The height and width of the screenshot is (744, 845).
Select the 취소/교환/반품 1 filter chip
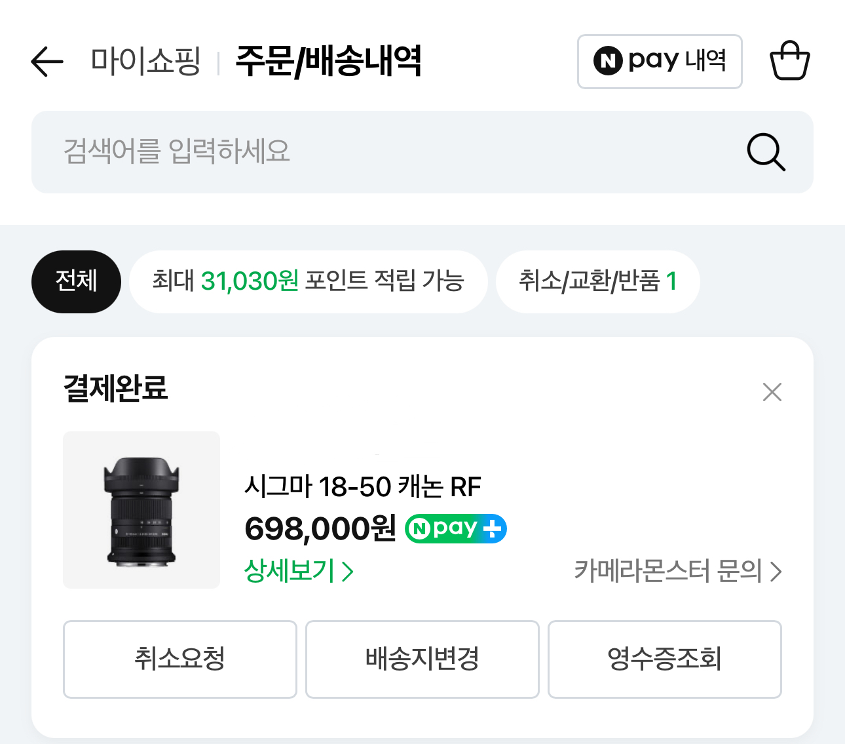coord(597,281)
